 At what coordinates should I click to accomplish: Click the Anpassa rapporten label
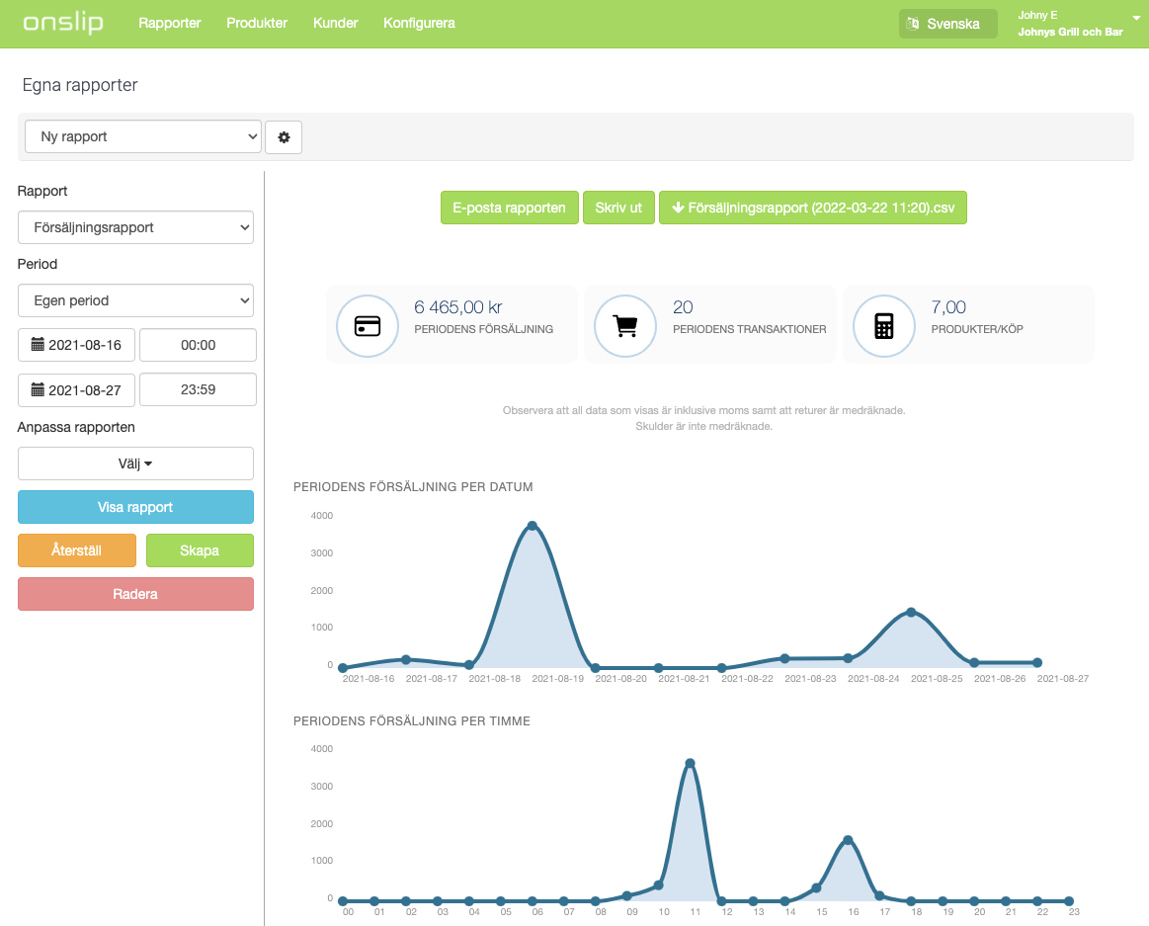click(76, 428)
